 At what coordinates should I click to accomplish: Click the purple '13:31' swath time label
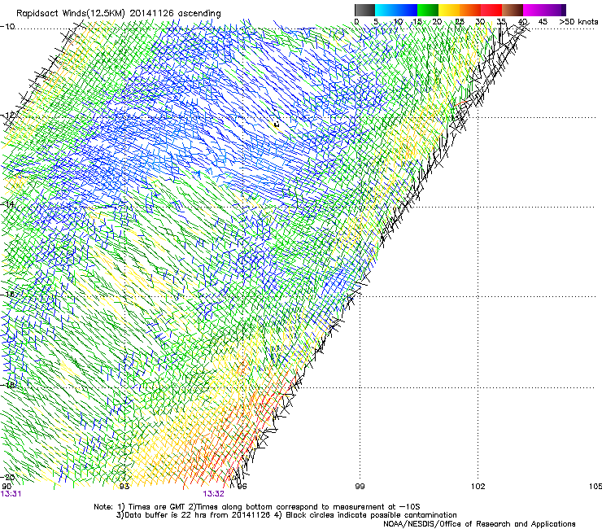click(11, 494)
